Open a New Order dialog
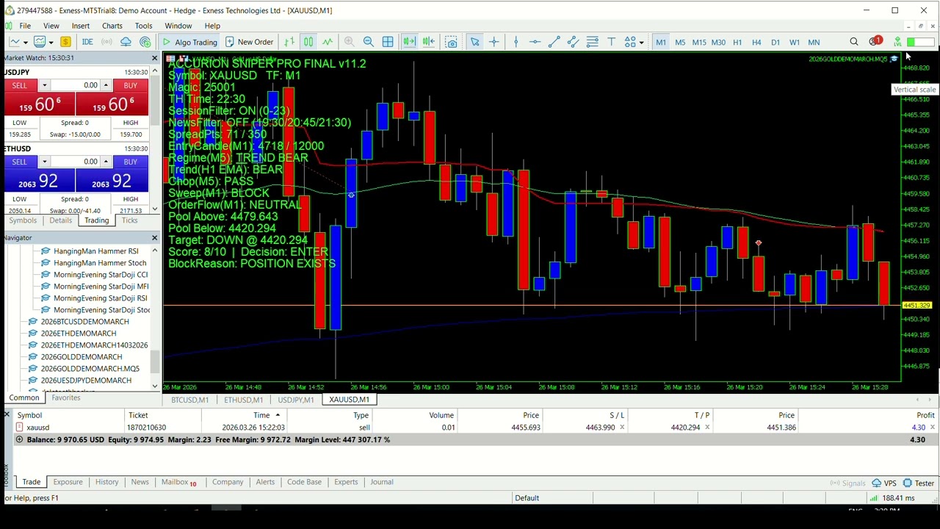 point(250,42)
